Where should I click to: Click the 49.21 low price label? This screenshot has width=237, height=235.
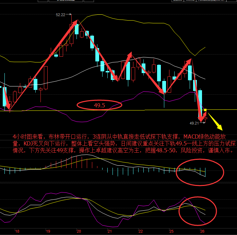194,122
